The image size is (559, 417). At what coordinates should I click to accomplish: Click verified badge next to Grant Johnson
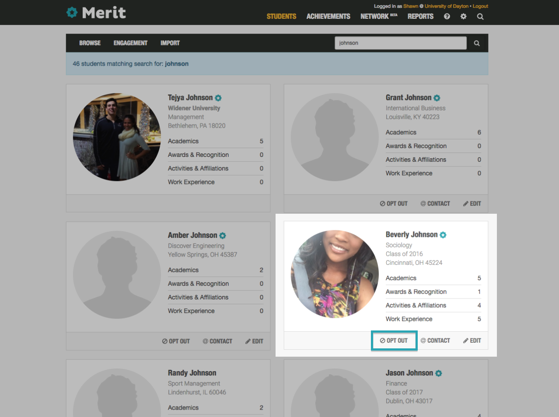(437, 98)
